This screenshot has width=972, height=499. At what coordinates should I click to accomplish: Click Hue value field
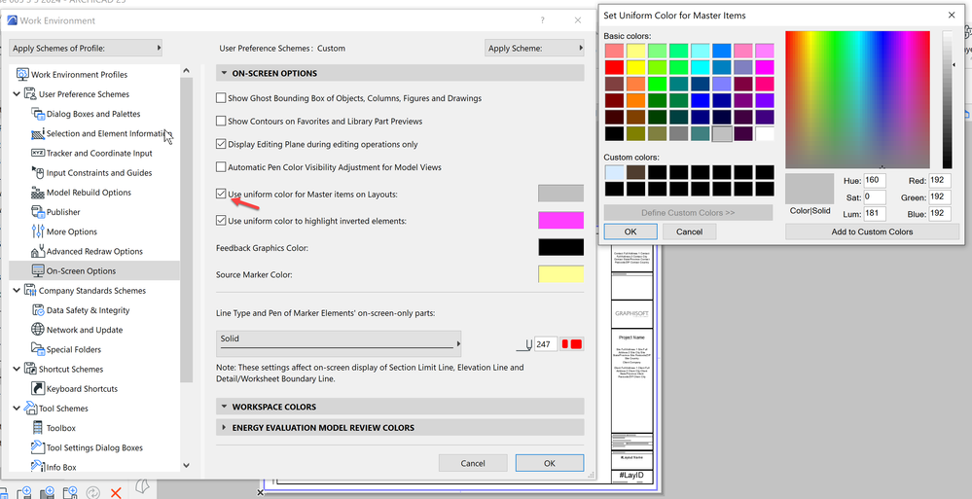pyautogui.click(x=875, y=181)
